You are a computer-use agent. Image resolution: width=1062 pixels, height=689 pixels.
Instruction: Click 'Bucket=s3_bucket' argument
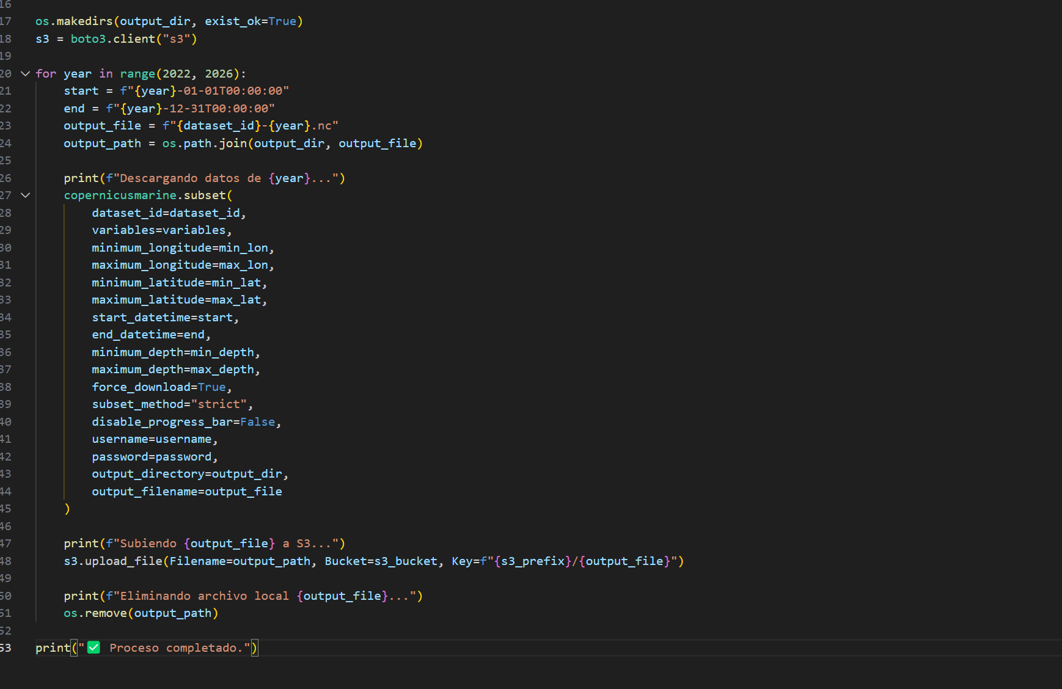(381, 561)
